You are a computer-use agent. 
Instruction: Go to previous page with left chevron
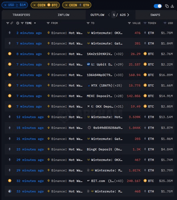[109, 15]
